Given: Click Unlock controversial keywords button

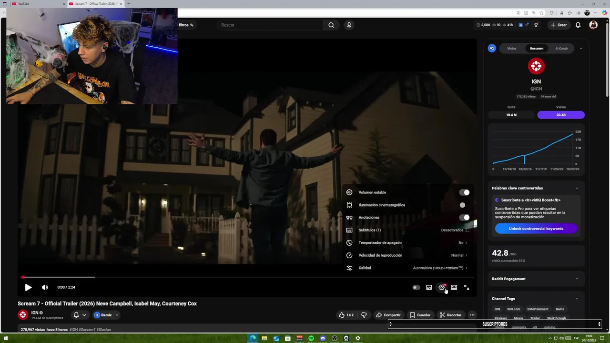Looking at the screenshot, I should point(536,229).
